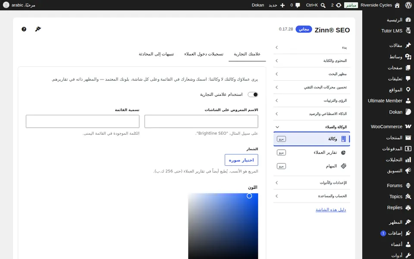Collapse الوكالة والعملاء section
The width and height of the screenshot is (414, 259).
[312, 127]
